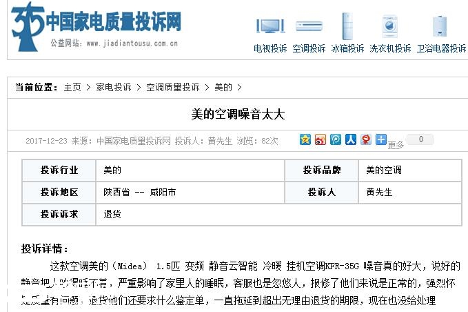Share to QQ Zone star icon
Image resolution: width=468 pixels, height=312 pixels.
(305, 139)
